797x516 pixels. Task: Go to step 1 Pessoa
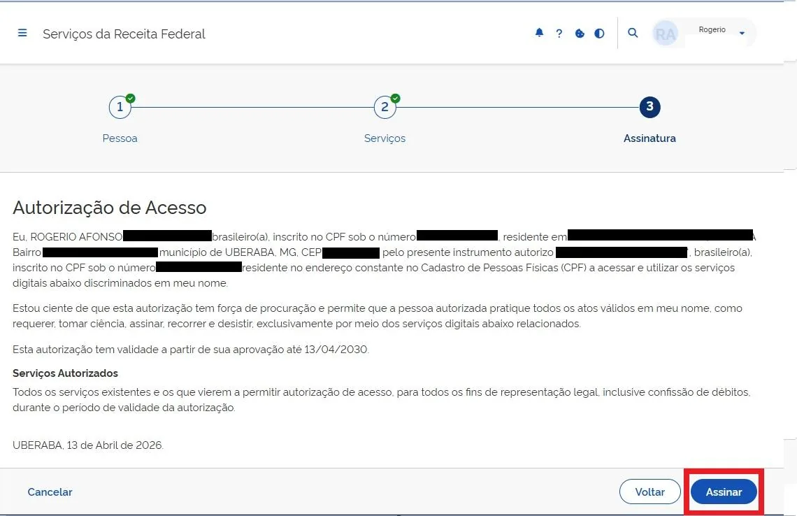(x=120, y=107)
